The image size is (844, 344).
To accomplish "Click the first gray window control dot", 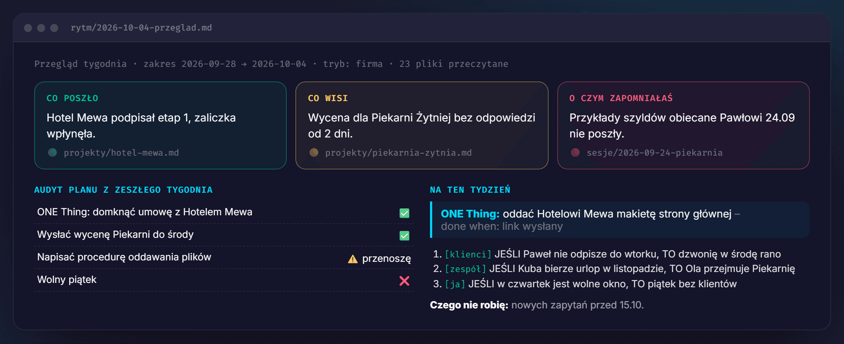I will coord(28,28).
